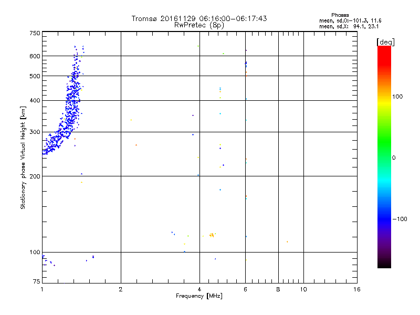
Task: Click the x-axis tick label '4'
Action: 199,289
